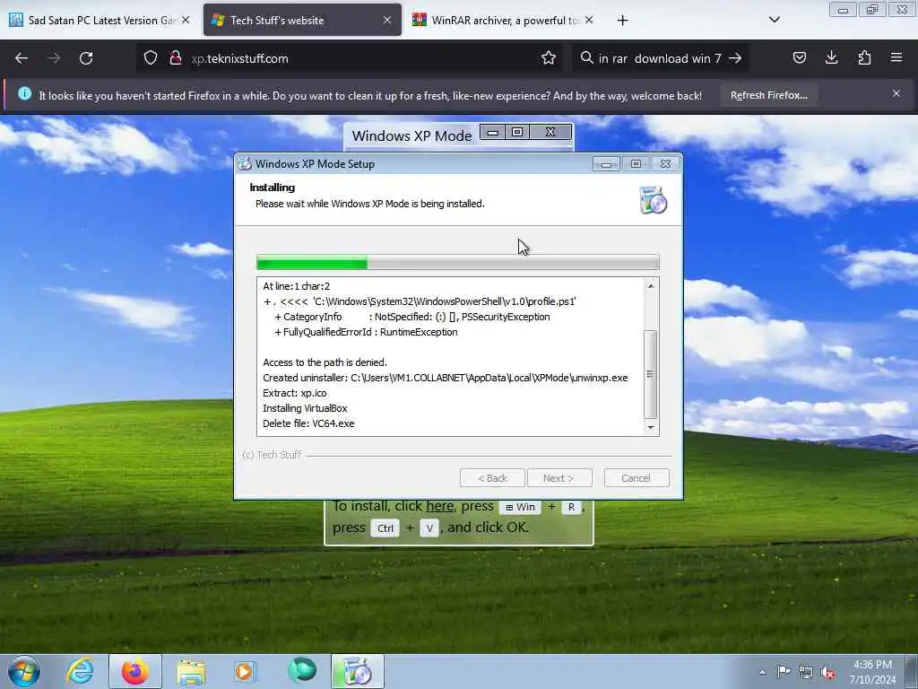Viewport: 918px width, 689px height.
Task: Click the Firefox taskbar icon
Action: [134, 671]
